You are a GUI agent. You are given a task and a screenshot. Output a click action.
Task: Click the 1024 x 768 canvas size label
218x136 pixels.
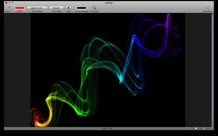click(x=107, y=128)
